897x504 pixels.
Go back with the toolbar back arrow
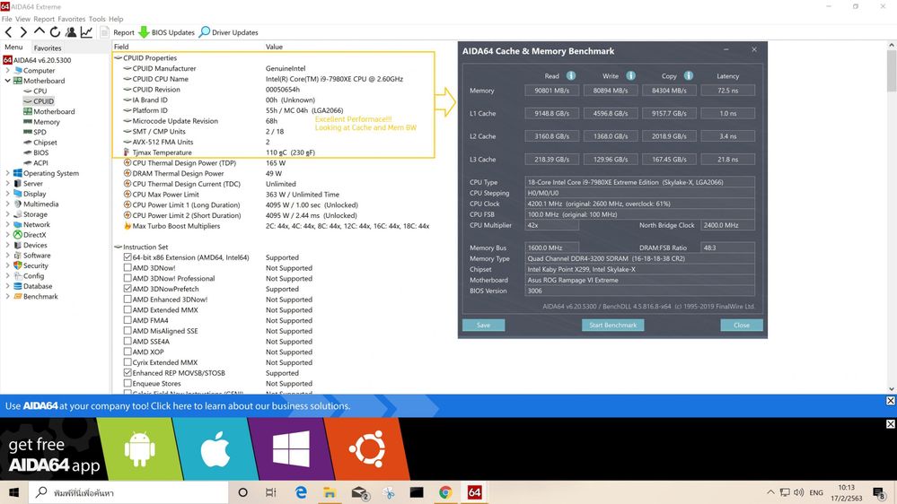pyautogui.click(x=9, y=32)
